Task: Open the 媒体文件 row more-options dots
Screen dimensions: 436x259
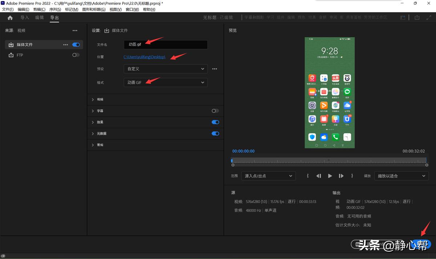Action: 65,45
